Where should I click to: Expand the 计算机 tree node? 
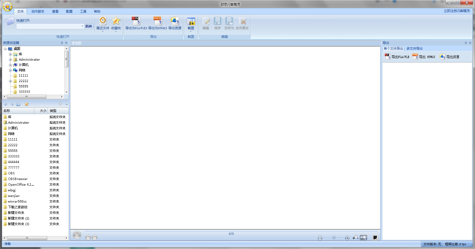[x=10, y=65]
